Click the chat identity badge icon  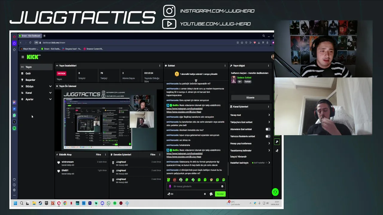211,194
